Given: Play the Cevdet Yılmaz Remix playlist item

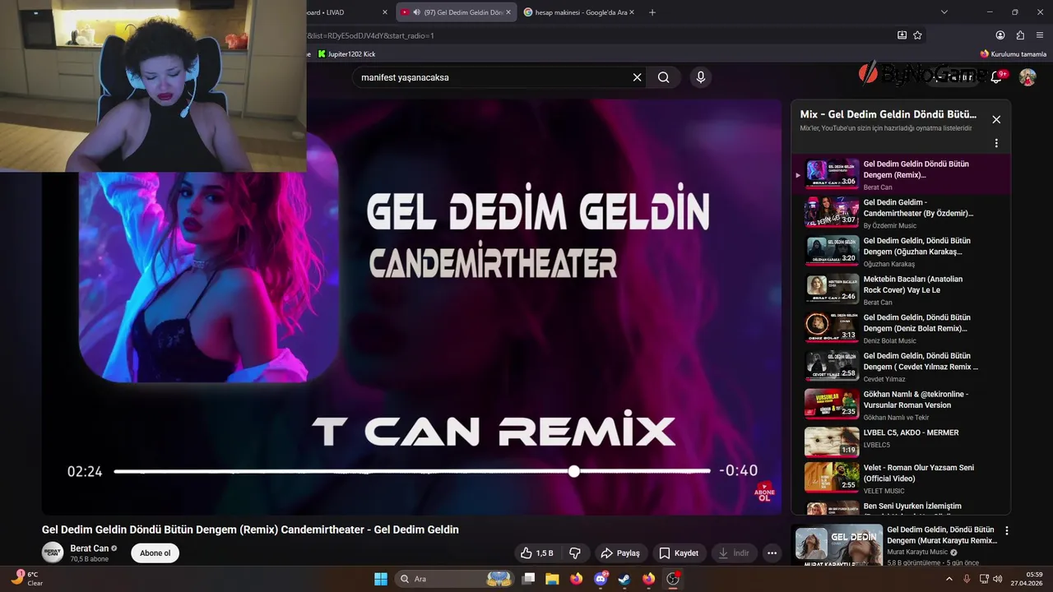Looking at the screenshot, I should 901,366.
